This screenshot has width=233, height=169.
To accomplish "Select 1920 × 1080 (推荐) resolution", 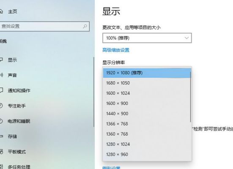I will pos(147,73).
